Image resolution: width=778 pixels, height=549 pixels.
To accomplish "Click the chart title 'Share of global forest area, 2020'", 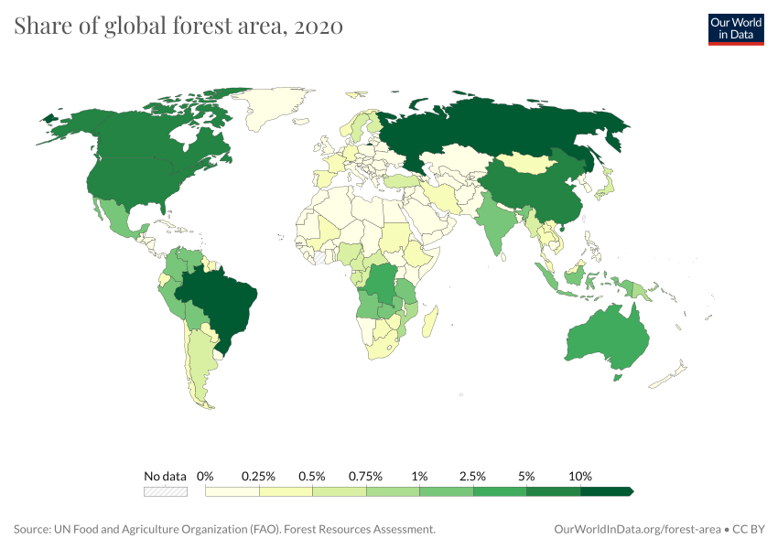I will (178, 26).
